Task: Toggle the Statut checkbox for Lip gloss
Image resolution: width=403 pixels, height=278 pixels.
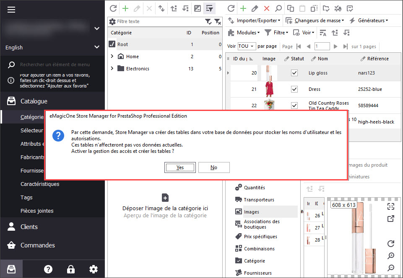Action: (294, 73)
